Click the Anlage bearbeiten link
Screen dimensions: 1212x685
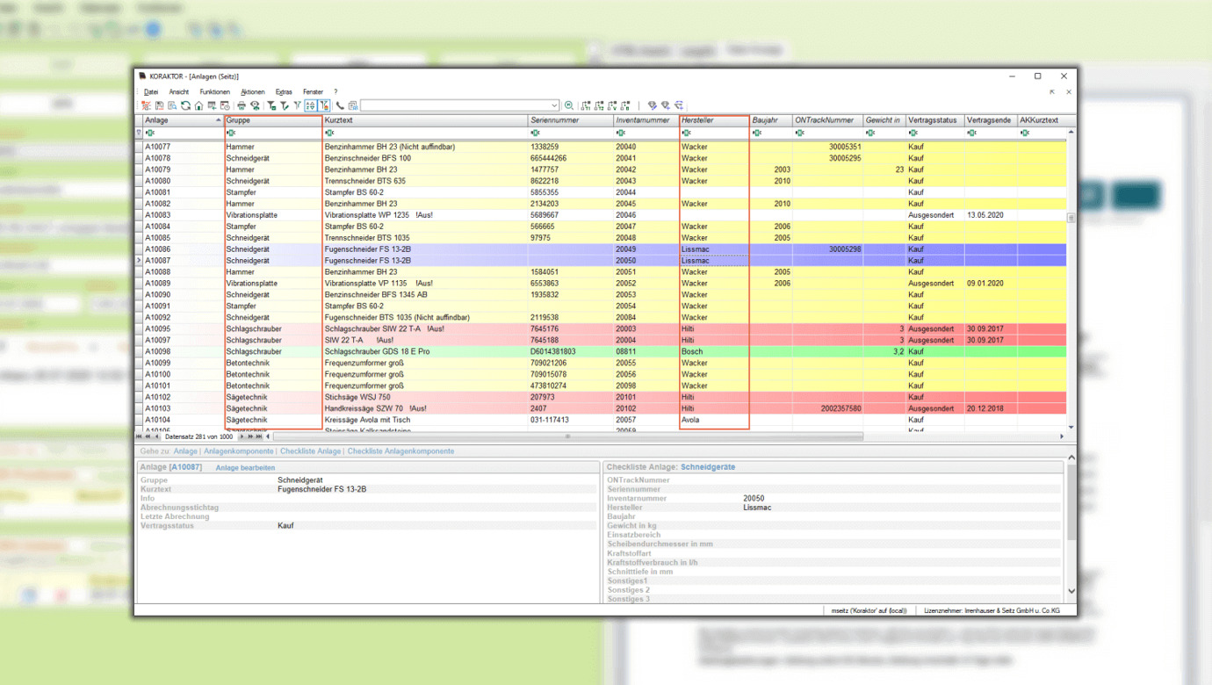[x=245, y=468]
